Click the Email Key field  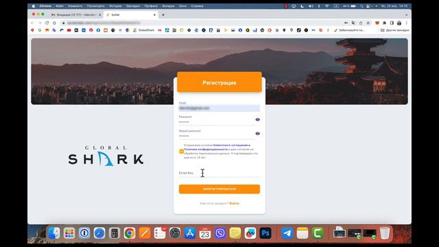219,173
